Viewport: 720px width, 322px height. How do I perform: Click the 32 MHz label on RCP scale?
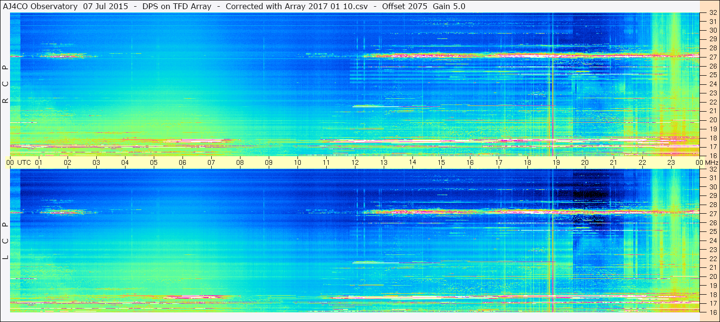713,13
